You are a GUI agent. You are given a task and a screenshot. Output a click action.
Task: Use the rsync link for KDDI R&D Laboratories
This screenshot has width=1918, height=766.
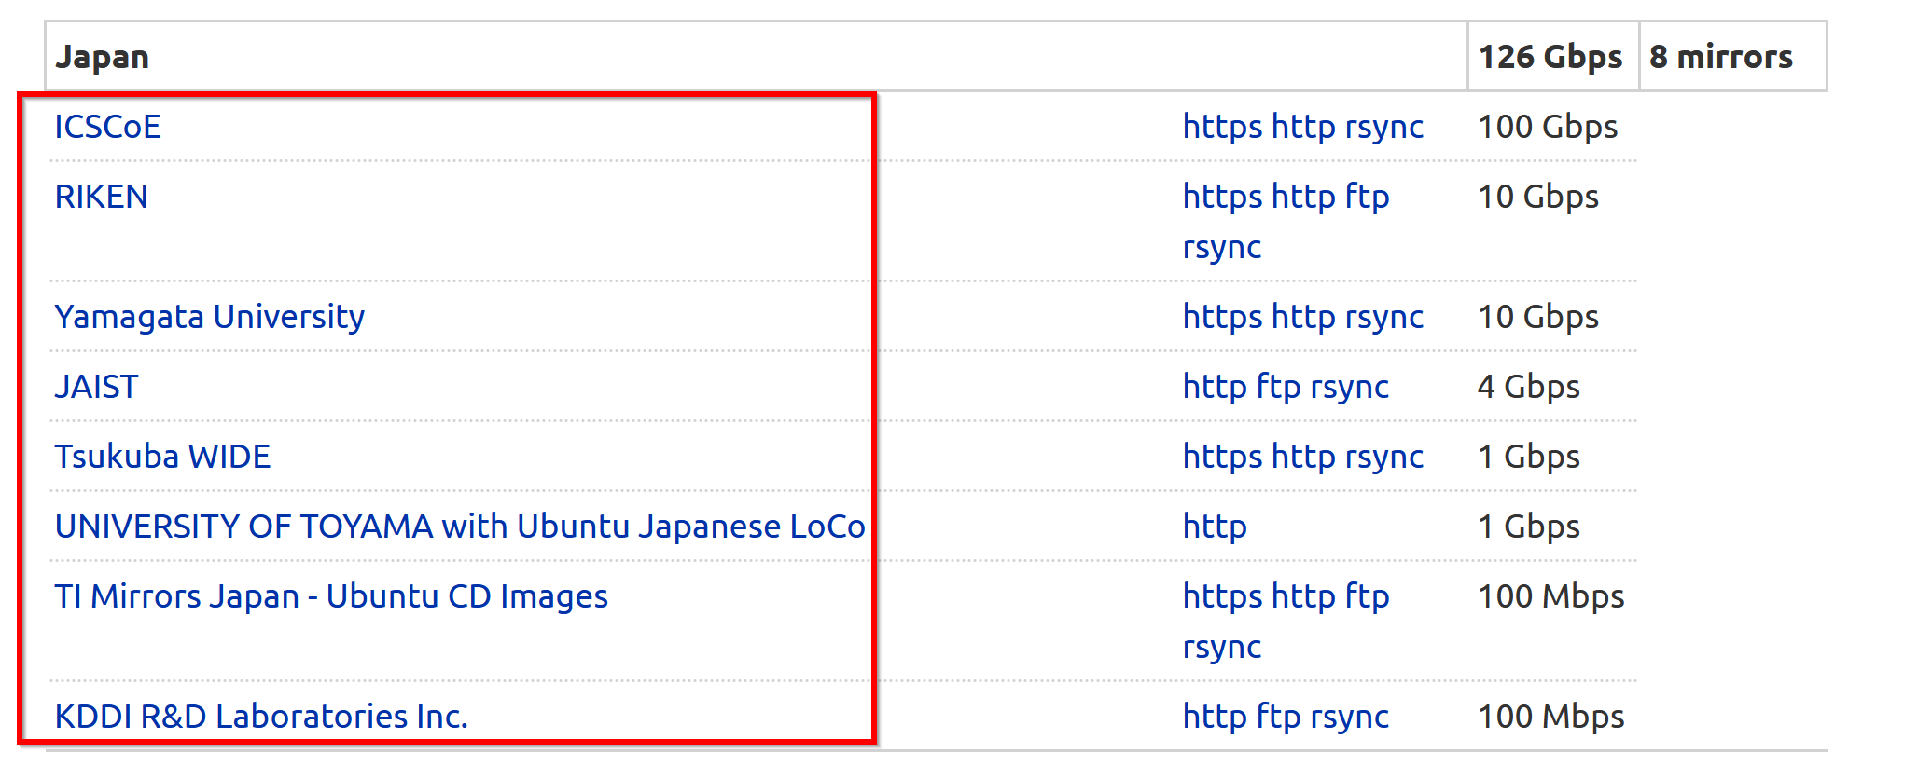click(x=1350, y=717)
